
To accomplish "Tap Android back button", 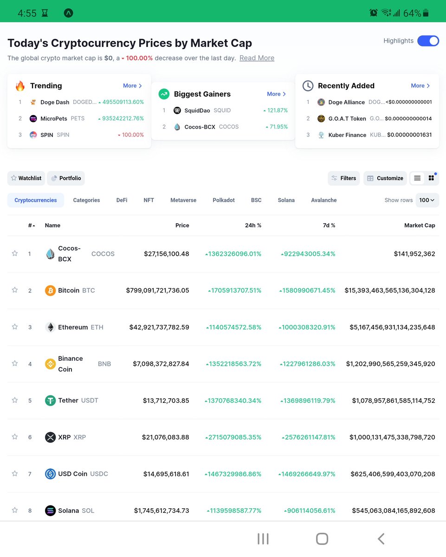I will 381,539.
